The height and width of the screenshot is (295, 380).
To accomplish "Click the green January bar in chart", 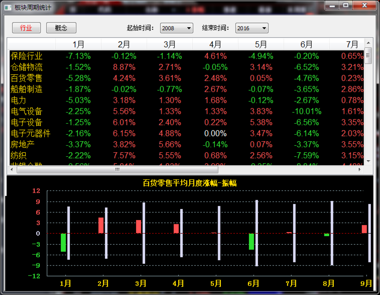I will click(63, 242).
